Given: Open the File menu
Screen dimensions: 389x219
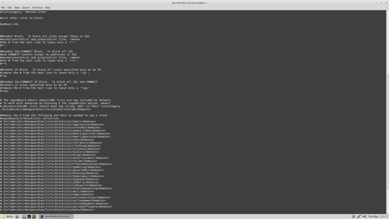Looking at the screenshot, I should coord(3,7).
